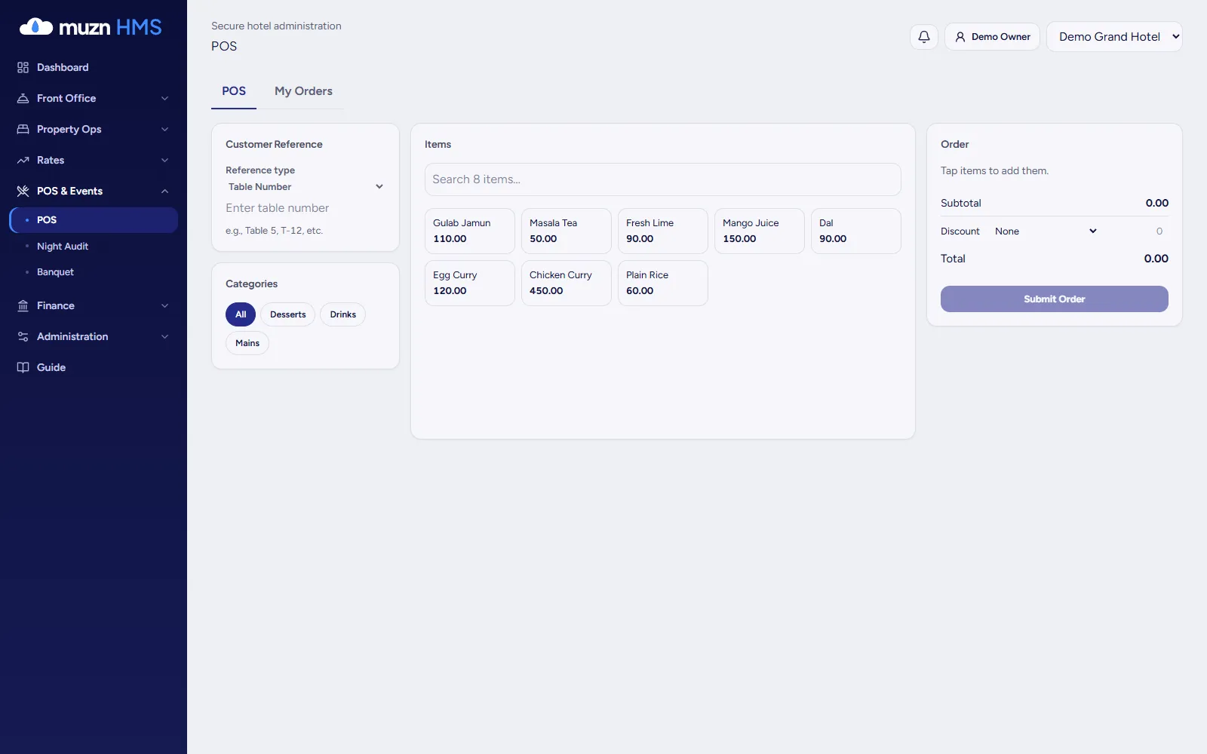Select the POS tab

pos(234,90)
